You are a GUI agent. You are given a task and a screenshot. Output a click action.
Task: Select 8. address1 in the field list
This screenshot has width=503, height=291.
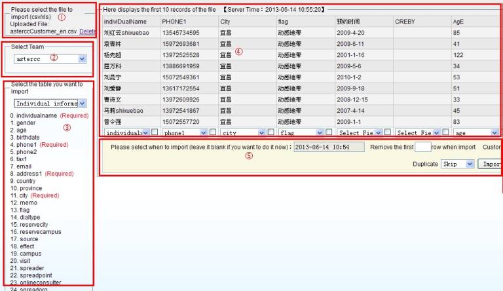(26, 174)
